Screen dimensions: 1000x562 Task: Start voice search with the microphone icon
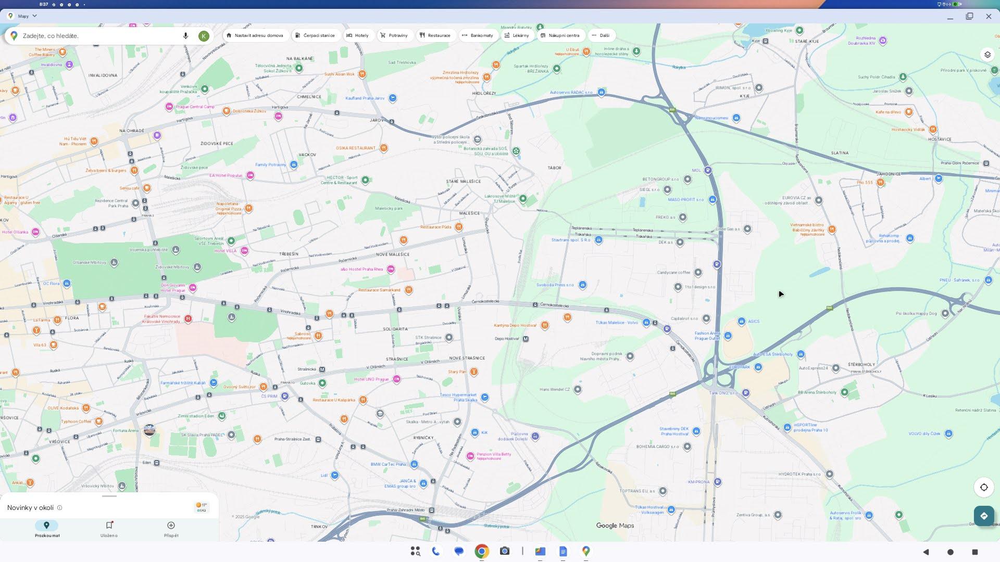[x=185, y=35]
